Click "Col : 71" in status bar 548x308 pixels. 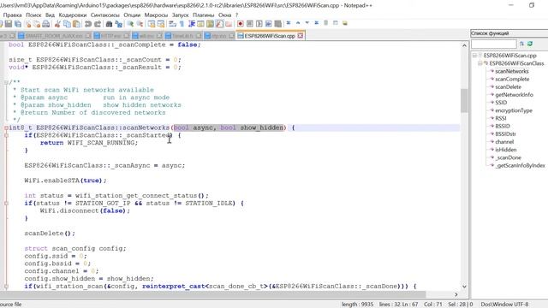433,305
